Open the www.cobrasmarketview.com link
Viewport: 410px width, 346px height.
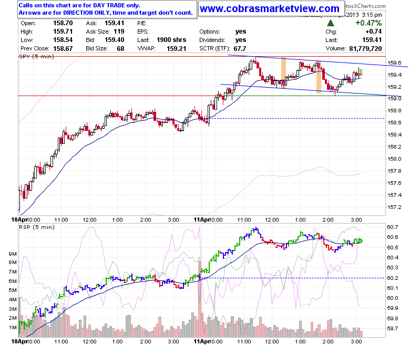[270, 8]
